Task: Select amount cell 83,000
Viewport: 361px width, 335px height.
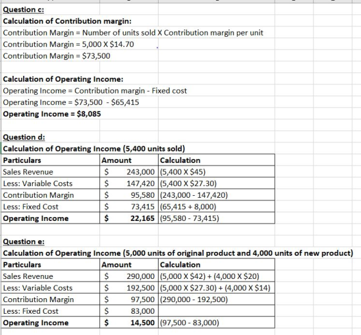Action: [x=129, y=311]
